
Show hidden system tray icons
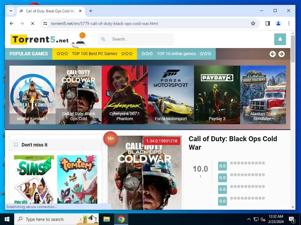[249, 219]
